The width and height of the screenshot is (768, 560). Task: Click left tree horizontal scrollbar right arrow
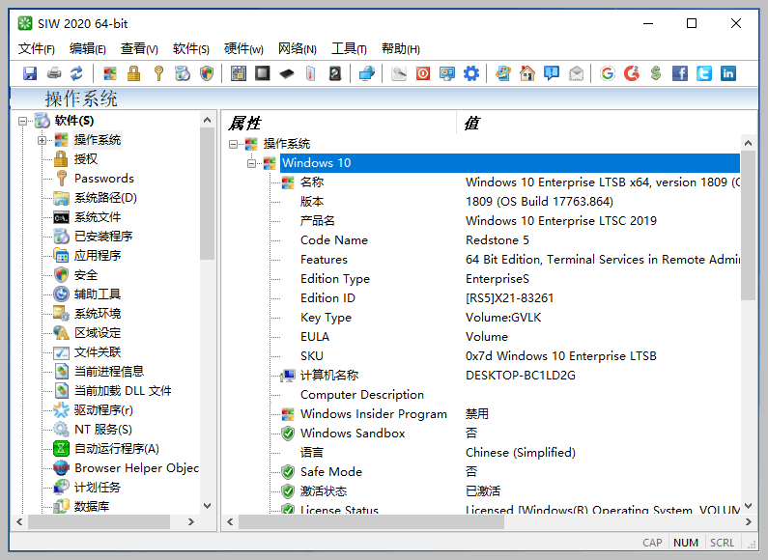[191, 522]
